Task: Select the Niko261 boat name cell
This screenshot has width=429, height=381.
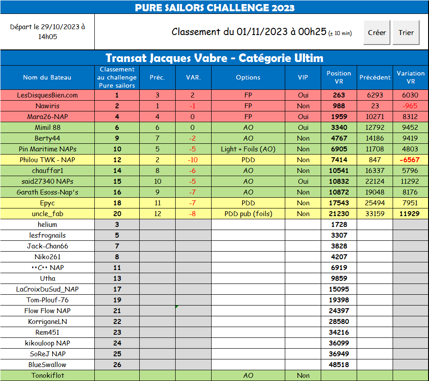Action: coord(47,257)
